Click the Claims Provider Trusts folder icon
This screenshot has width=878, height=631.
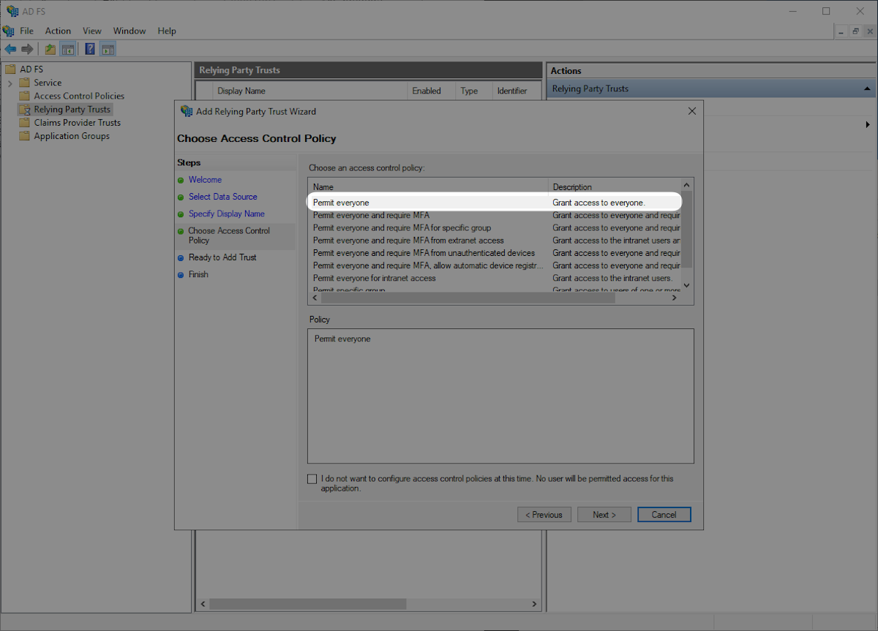pyautogui.click(x=25, y=122)
